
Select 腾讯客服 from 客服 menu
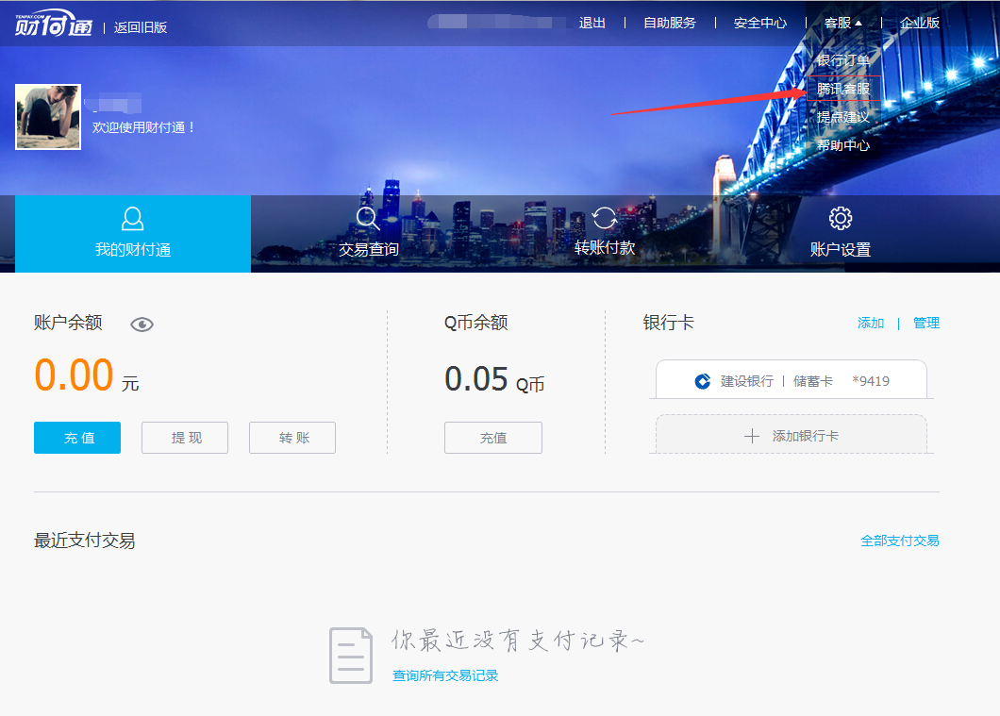point(843,89)
